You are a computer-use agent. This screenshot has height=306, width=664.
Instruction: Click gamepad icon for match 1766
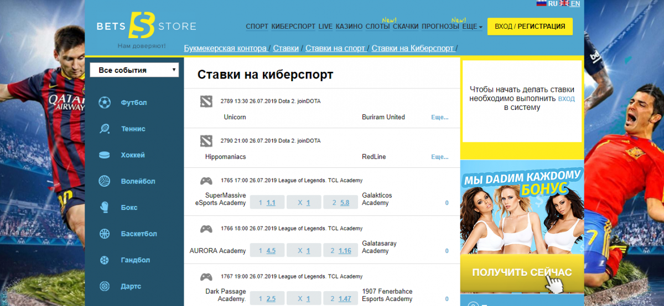point(206,229)
